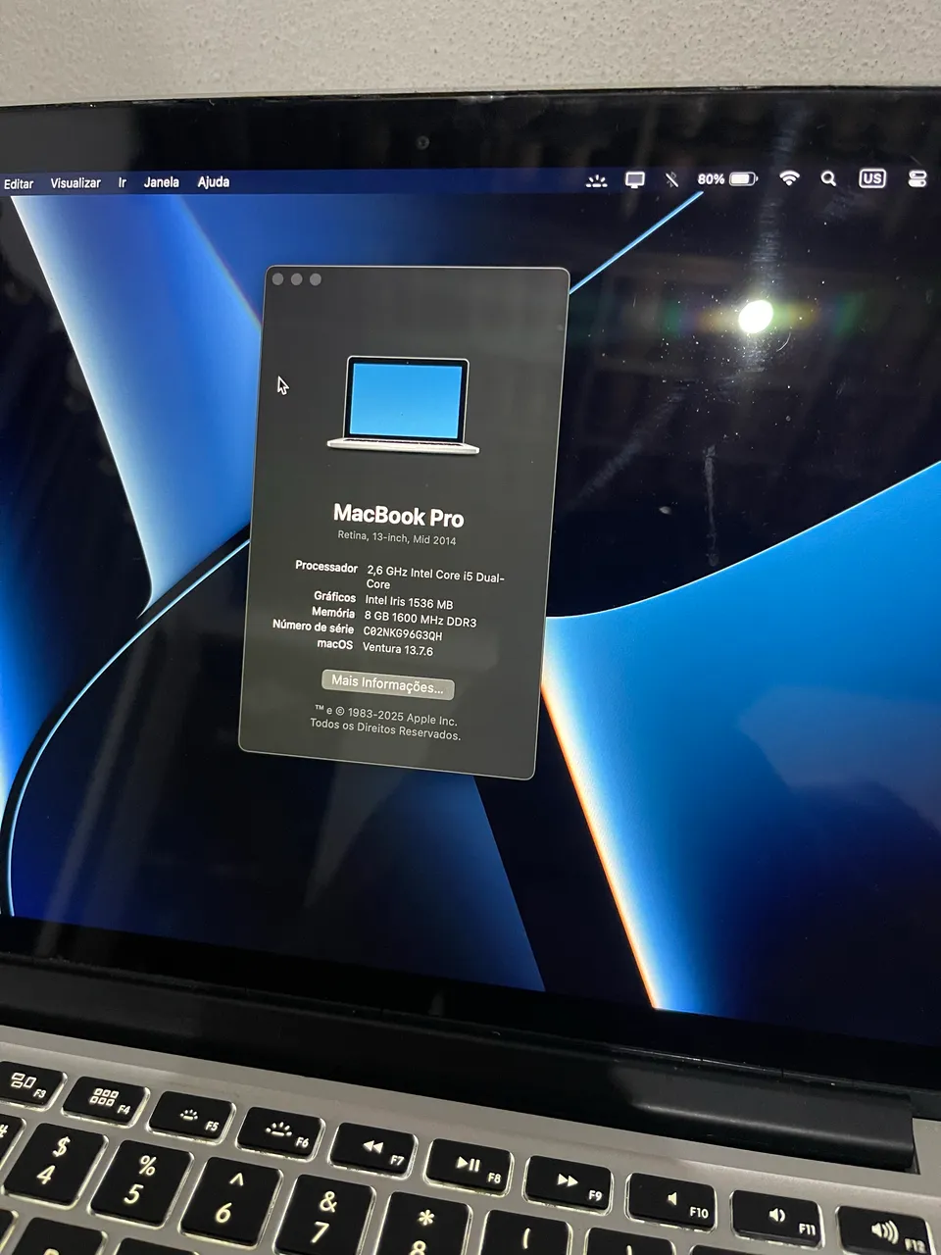Open Spotlight search magnifier icon
Image resolution: width=941 pixels, height=1255 pixels.
click(828, 177)
